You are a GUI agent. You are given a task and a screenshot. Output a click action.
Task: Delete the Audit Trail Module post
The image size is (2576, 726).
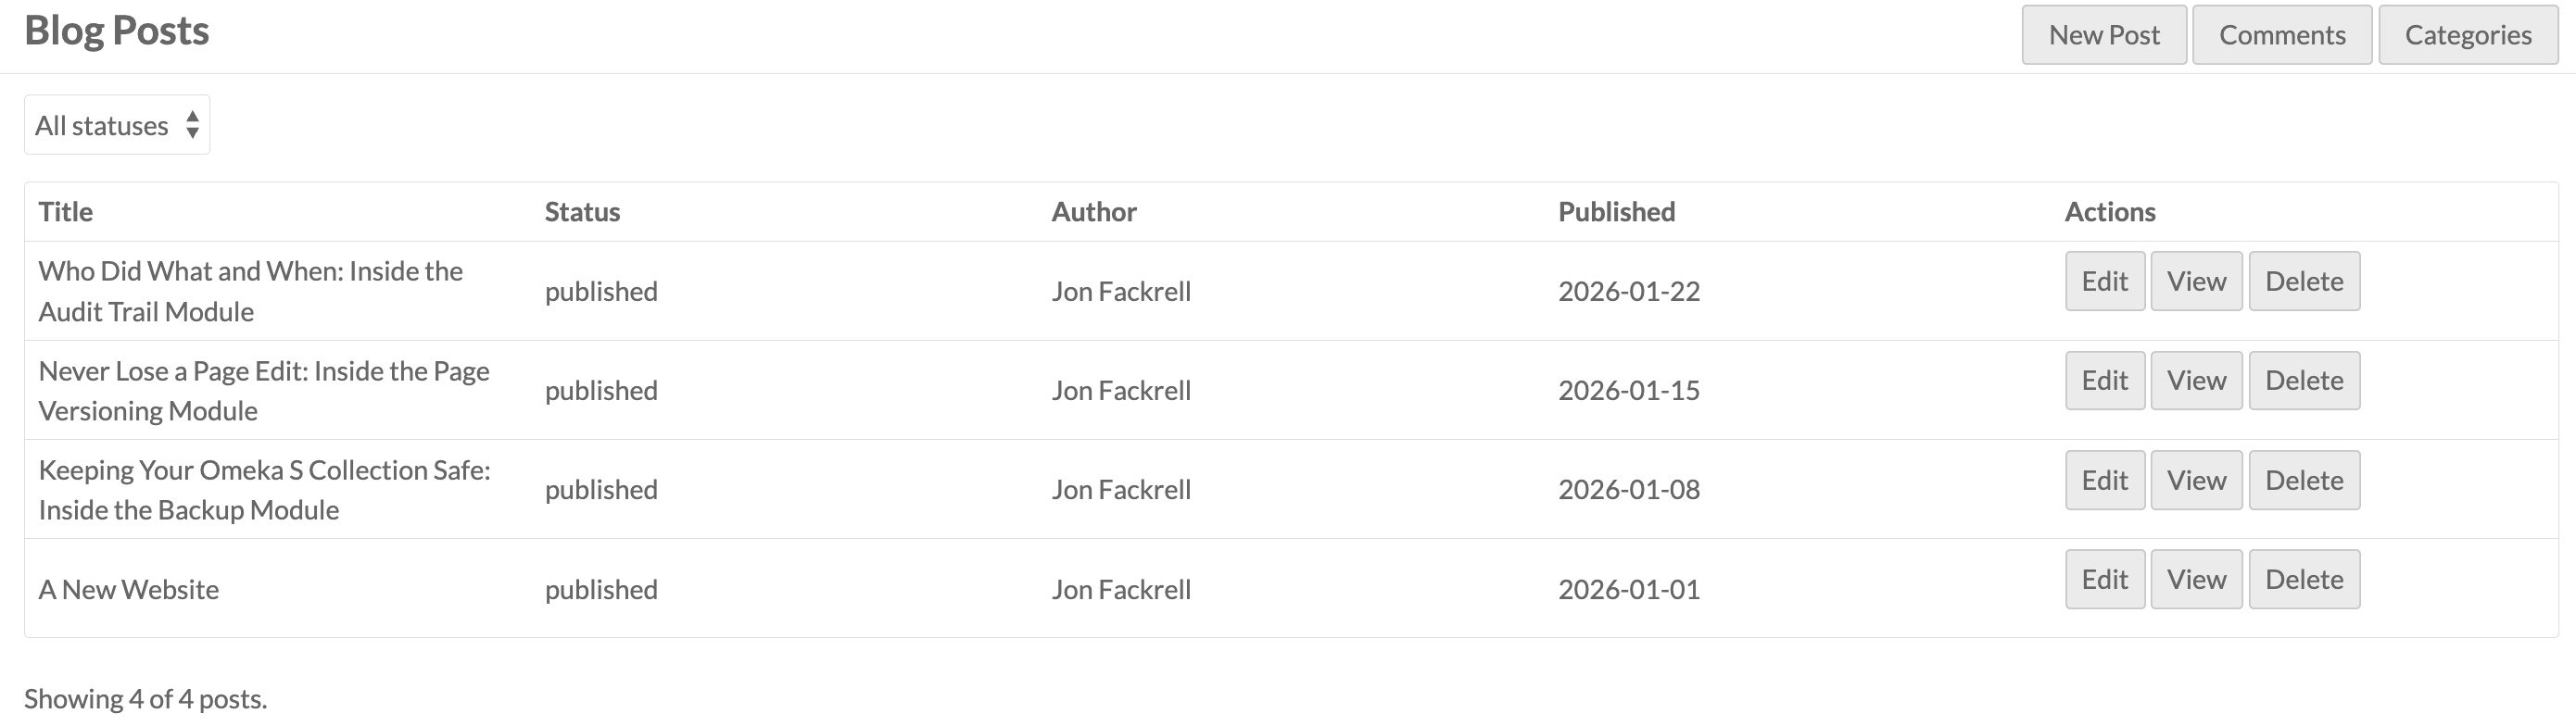2303,281
